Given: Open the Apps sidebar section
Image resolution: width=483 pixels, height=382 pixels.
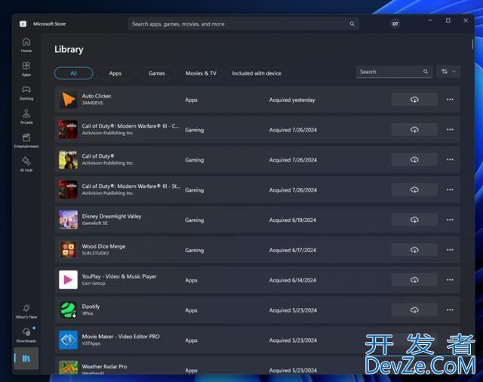Looking at the screenshot, I should coord(26,69).
